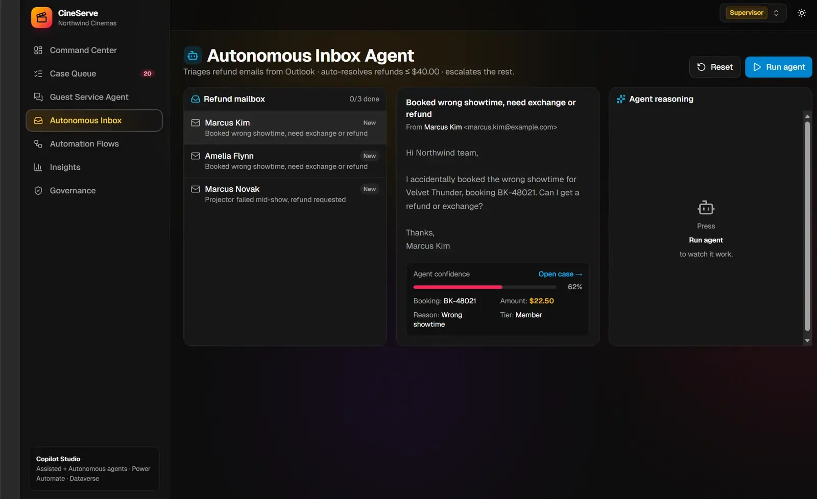The height and width of the screenshot is (499, 817).
Task: Open Amelia Flynn's refund email
Action: [285, 161]
